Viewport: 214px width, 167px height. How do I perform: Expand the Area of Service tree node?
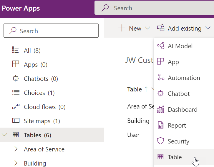(16, 149)
